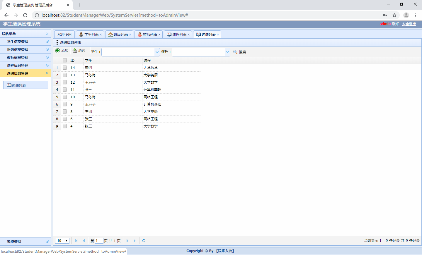Check the row with ID 6 张三
The image size is (422, 260).
coord(65,119)
